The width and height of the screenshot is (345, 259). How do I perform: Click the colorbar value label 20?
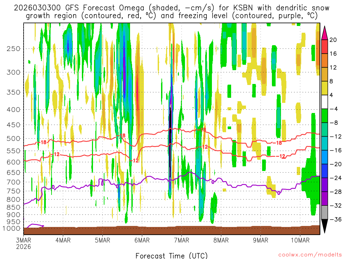333,40
